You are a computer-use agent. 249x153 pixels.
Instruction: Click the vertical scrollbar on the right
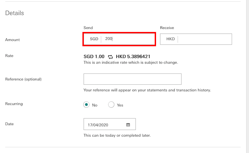[x=248, y=76]
